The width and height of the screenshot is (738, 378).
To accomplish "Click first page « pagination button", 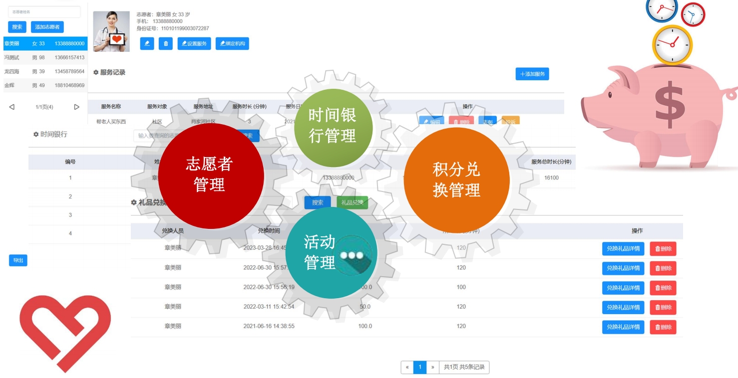I will tap(407, 368).
